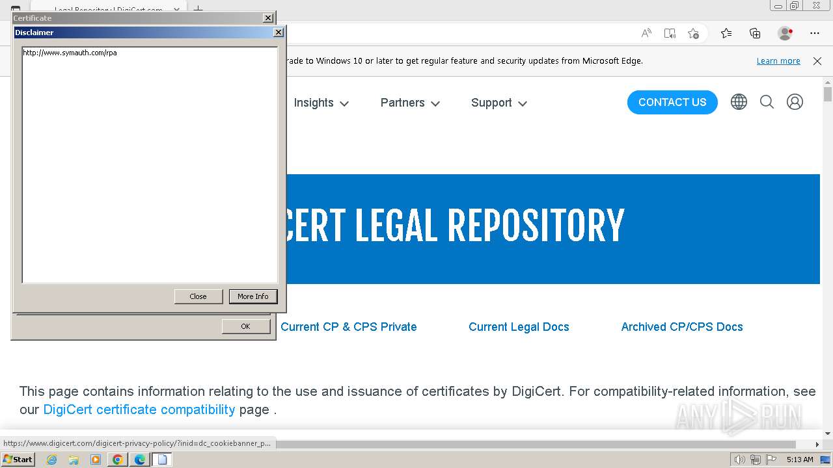Close the Disclaimer dialog with X
This screenshot has width=833, height=468.
click(x=279, y=32)
